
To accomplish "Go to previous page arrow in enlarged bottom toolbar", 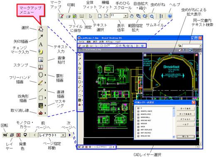I will [34, 135].
